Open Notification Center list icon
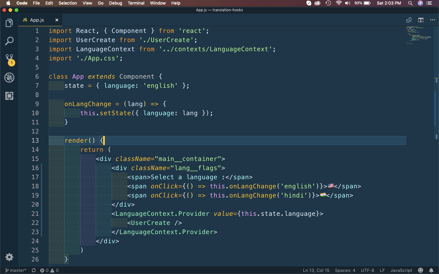Viewport: 439px width, 274px height. 430,3
